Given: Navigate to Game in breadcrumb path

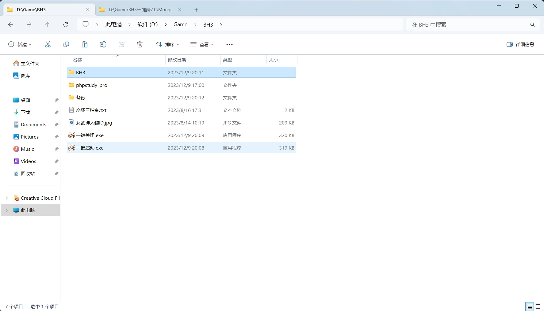Looking at the screenshot, I should pyautogui.click(x=180, y=24).
